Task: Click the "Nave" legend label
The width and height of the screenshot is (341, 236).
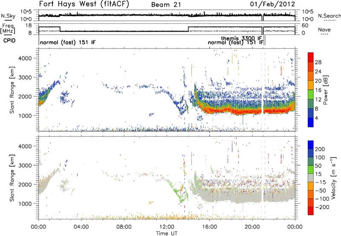Action: 324,29
